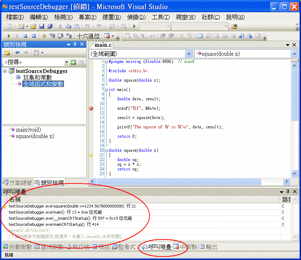Click the New Folder icon in 類別檢視

(7, 53)
